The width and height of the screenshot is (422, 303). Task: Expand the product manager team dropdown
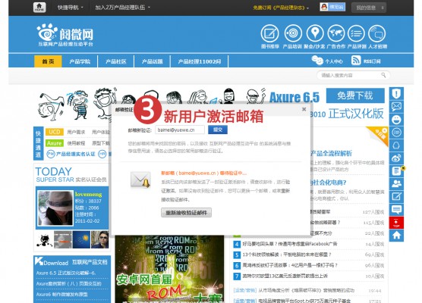click(x=122, y=8)
